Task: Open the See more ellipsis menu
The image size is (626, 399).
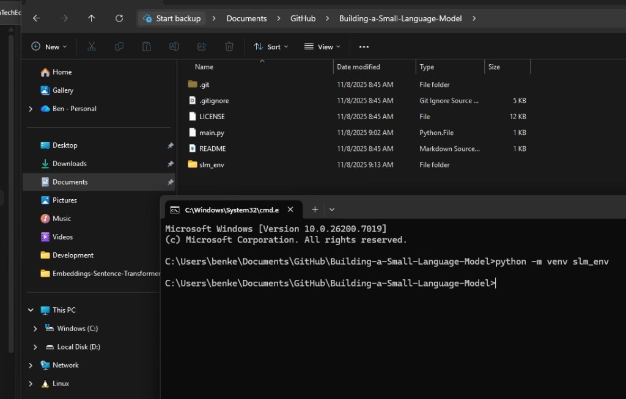Action: coord(364,46)
